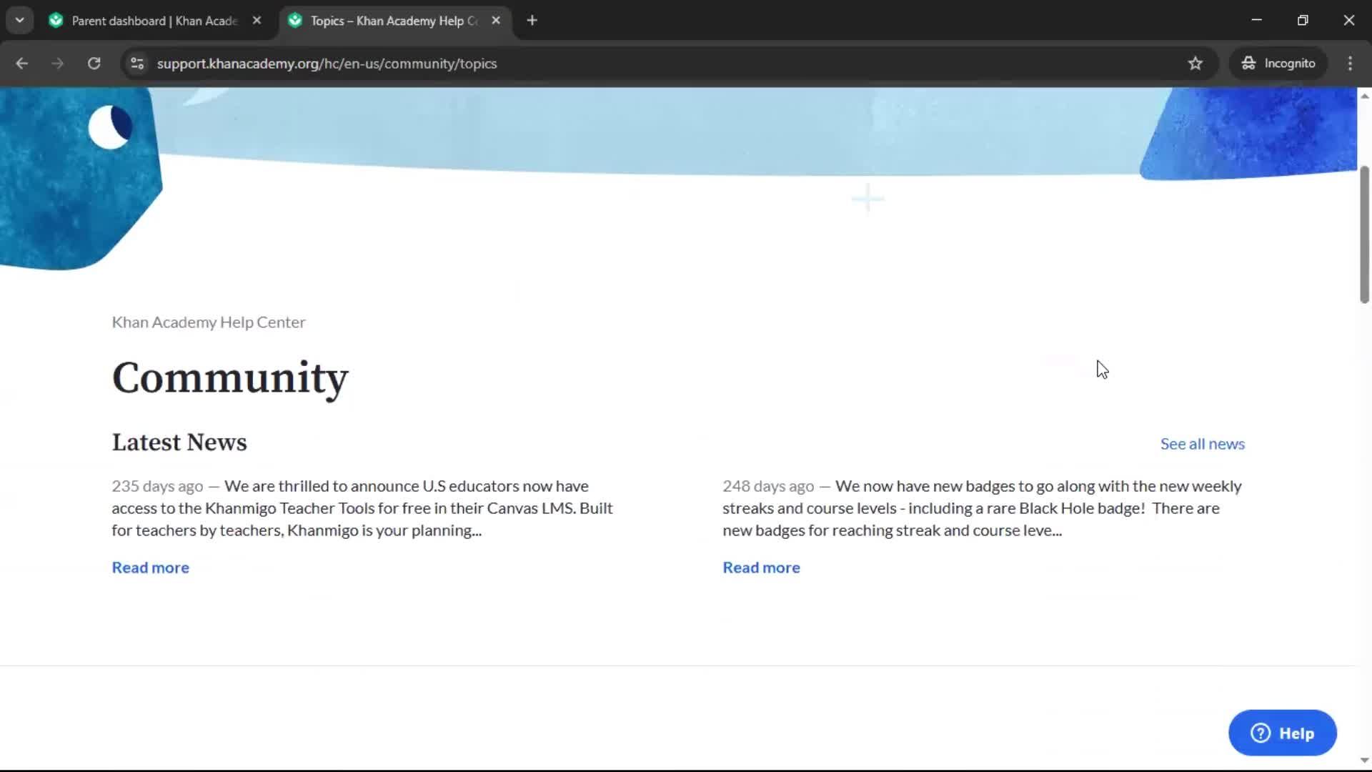The image size is (1372, 772).
Task: Open the Chrome three-dot menu
Action: coord(1350,64)
